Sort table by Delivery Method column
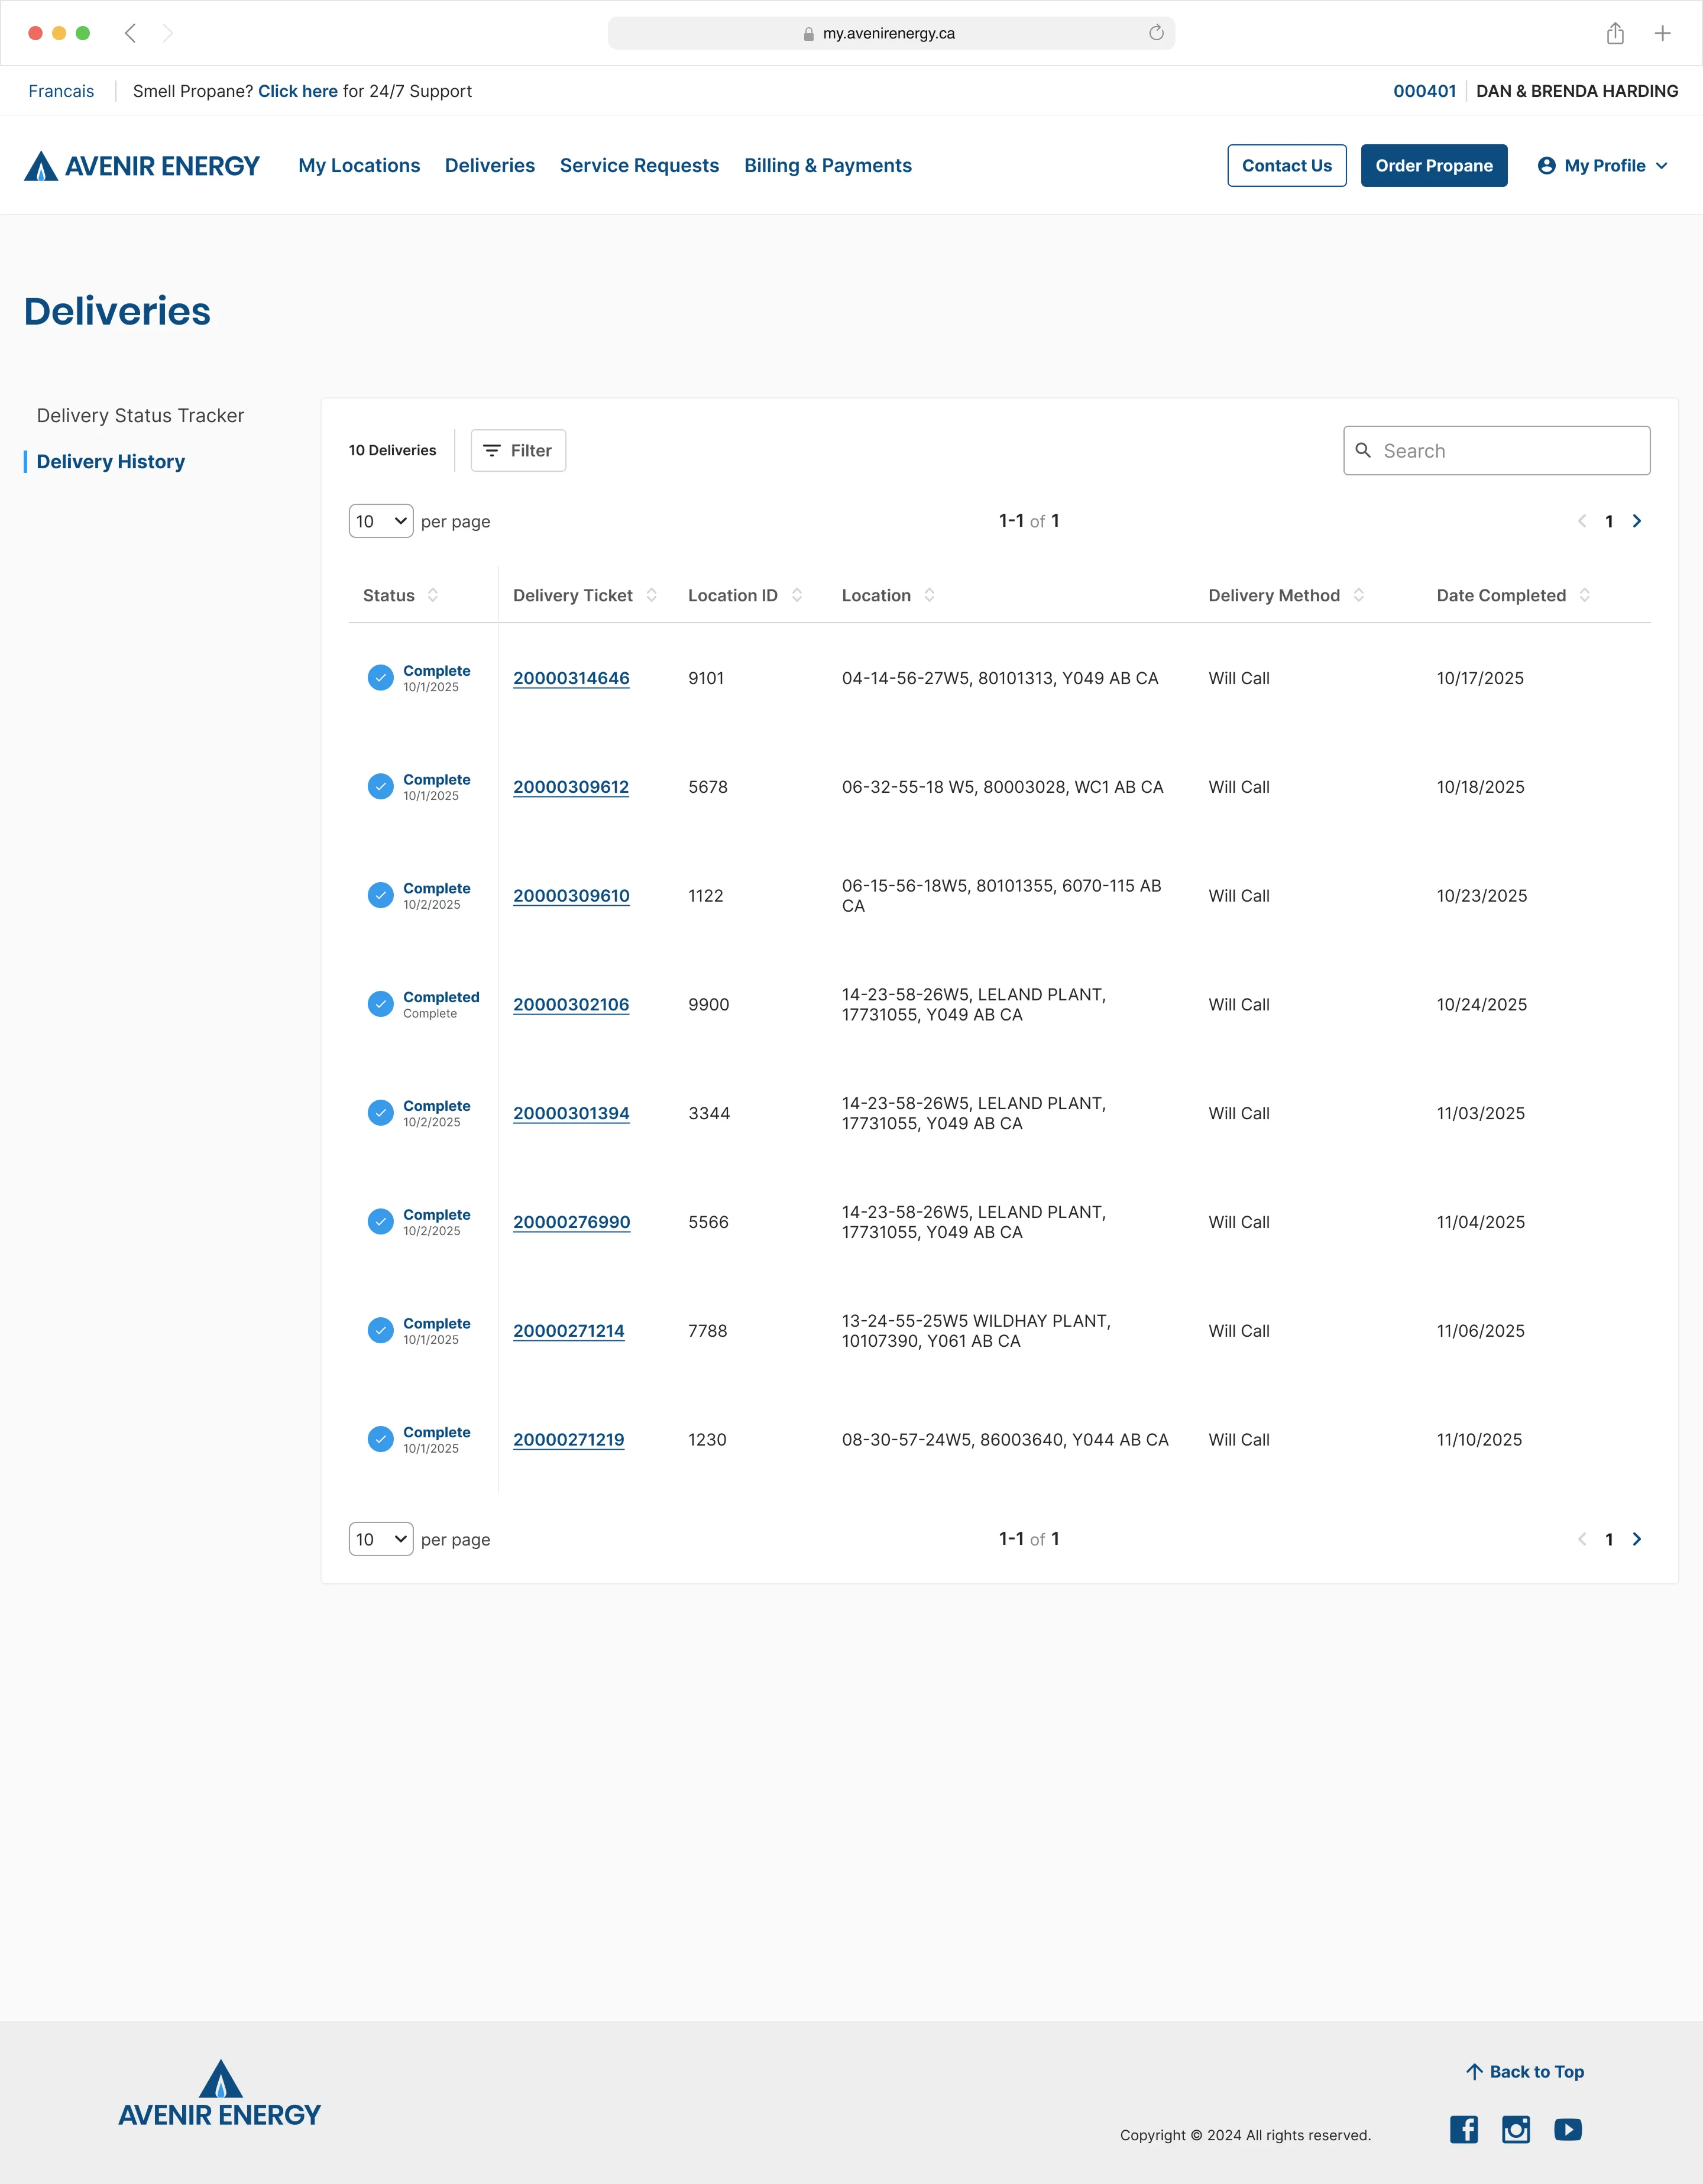This screenshot has height=2184, width=1703. click(x=1359, y=595)
